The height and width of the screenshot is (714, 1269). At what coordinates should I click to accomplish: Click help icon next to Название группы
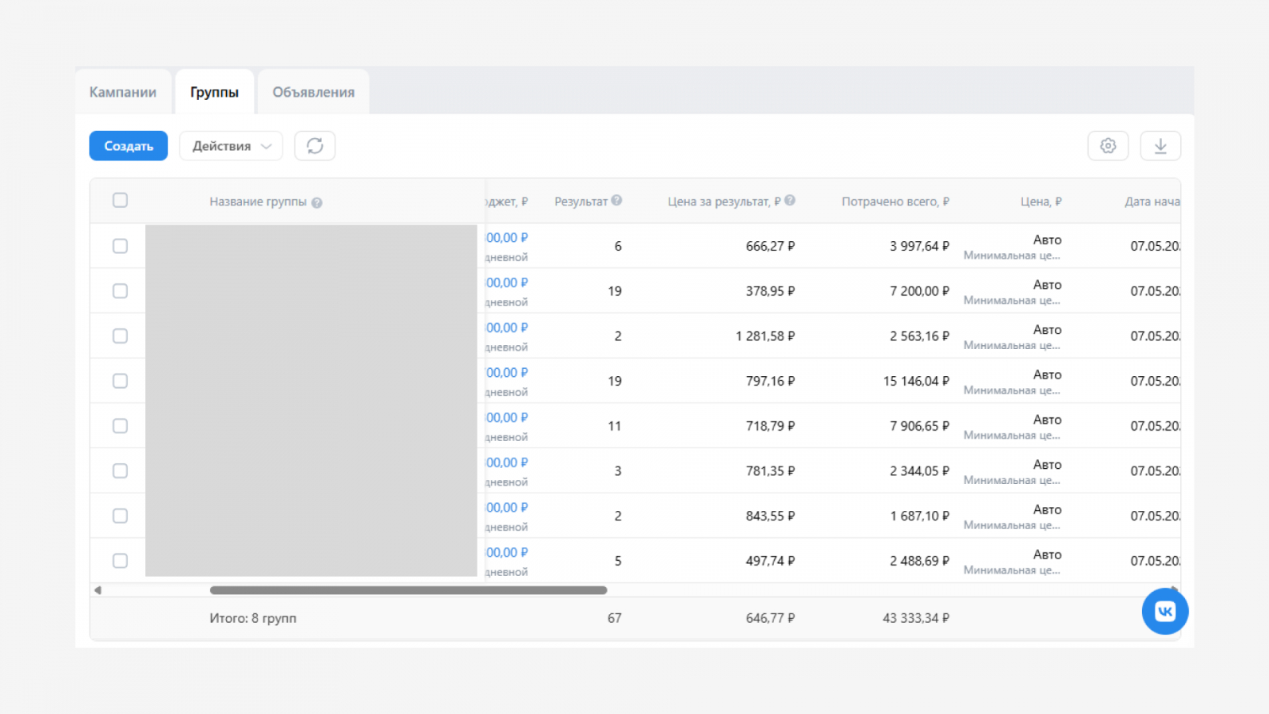point(317,203)
